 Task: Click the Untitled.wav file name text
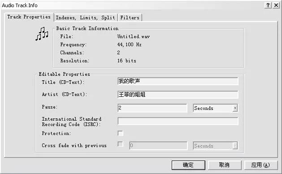[134, 36]
